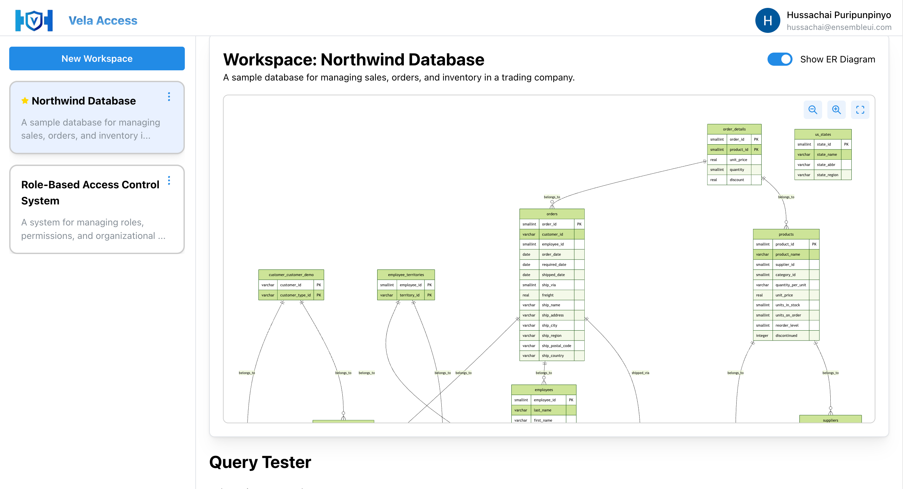Click the customer_customer_demo table header
This screenshot has width=903, height=489.
coord(291,275)
